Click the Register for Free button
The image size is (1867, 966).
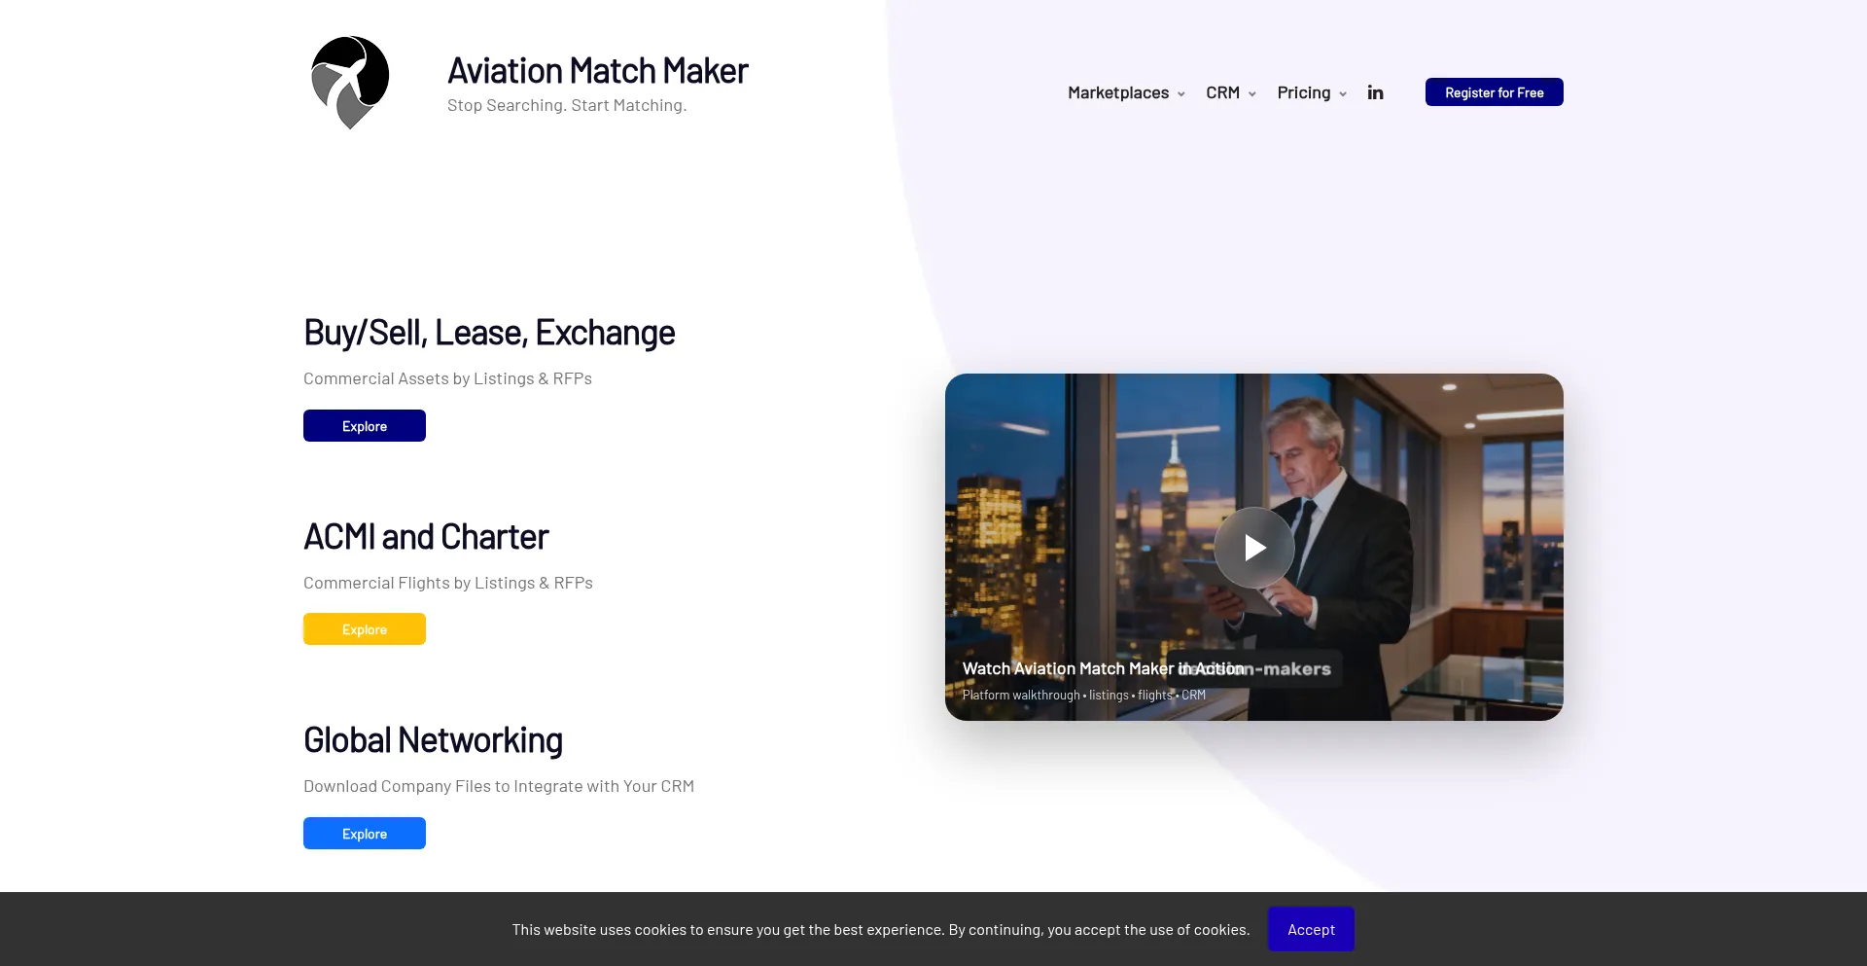(x=1494, y=92)
